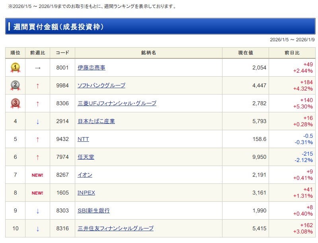Click the +4.32% change value
Viewport: 318px width, 243px height.
click(303, 89)
